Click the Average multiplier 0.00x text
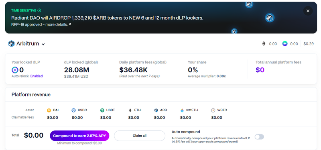 (x=207, y=76)
